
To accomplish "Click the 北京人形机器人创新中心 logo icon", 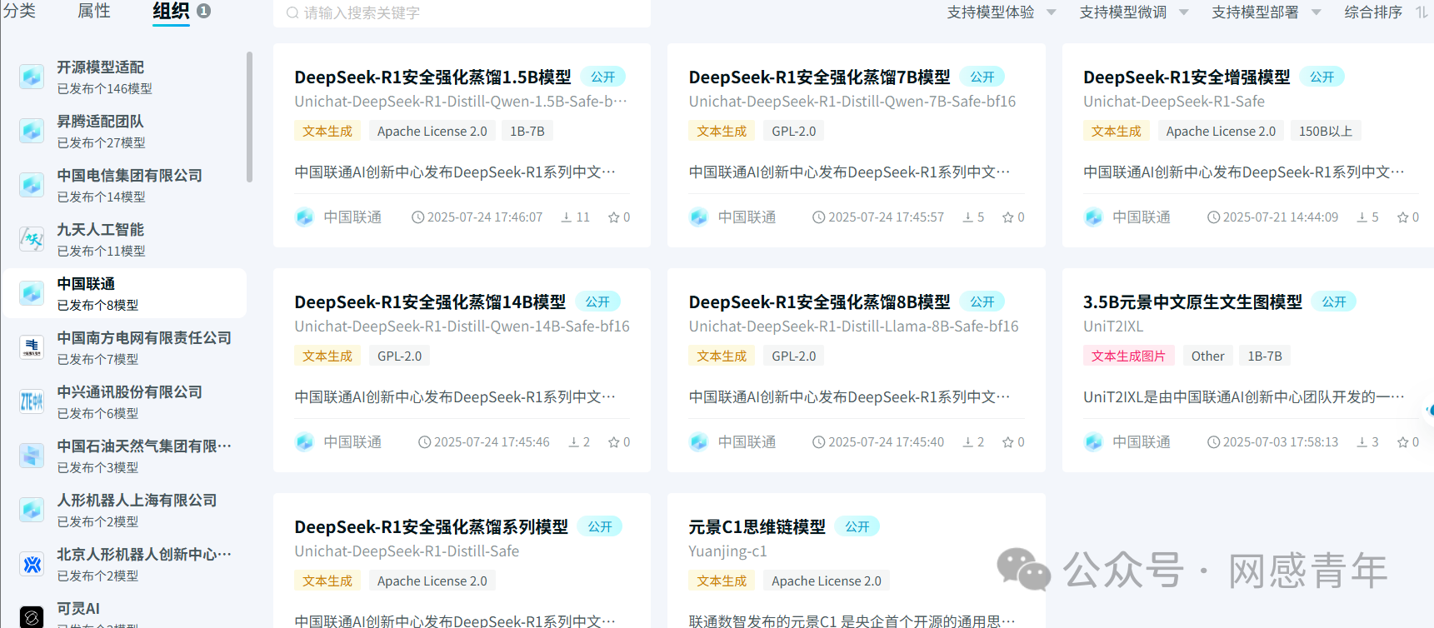I will click(32, 564).
